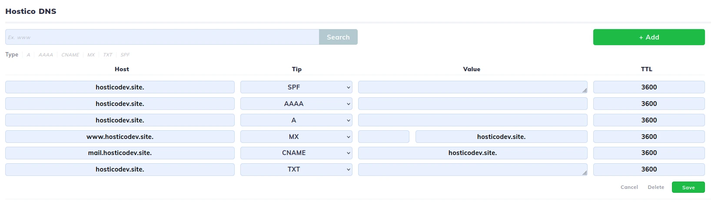Screen dimensions: 718x208
Task: Filter records by CNAME type
Action: coord(70,55)
